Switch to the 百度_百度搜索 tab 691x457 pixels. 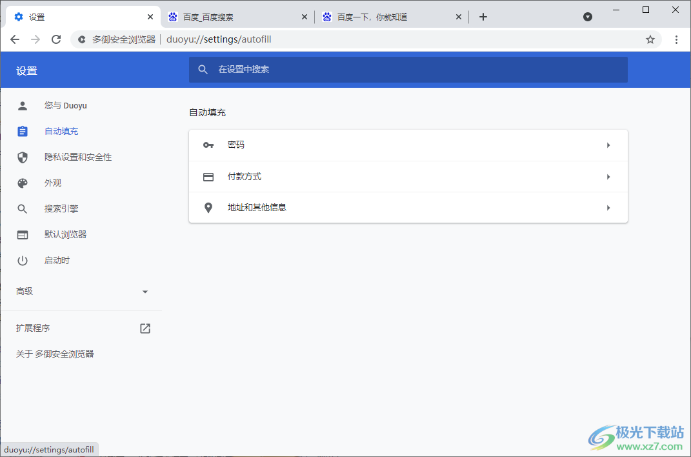(x=238, y=17)
